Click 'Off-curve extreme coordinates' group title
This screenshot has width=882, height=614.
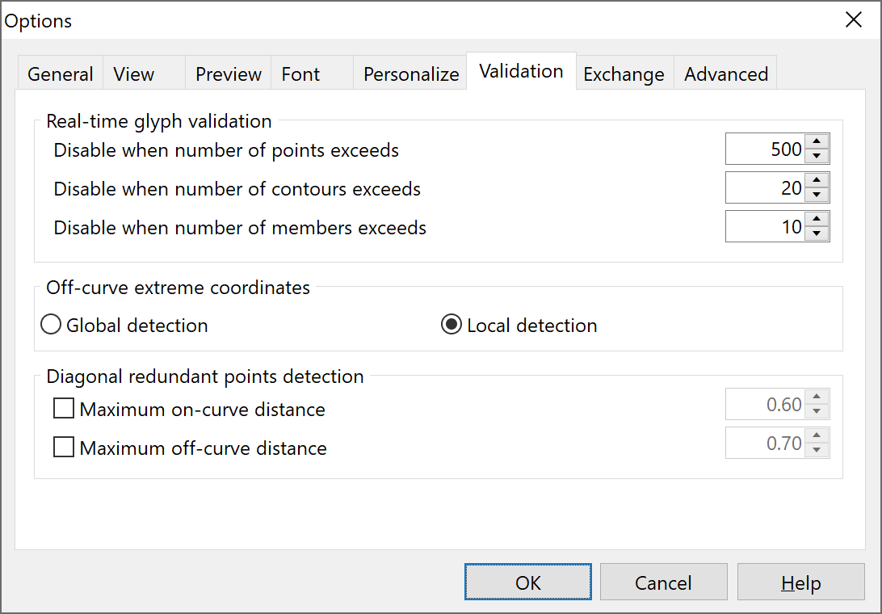(178, 288)
